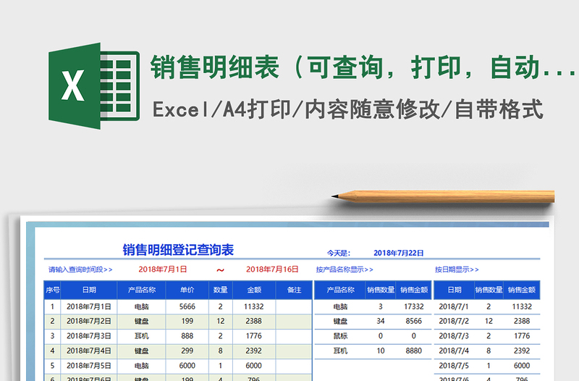Select 产品名称 header in the product summary table
This screenshot has width=579, height=381.
click(x=340, y=290)
